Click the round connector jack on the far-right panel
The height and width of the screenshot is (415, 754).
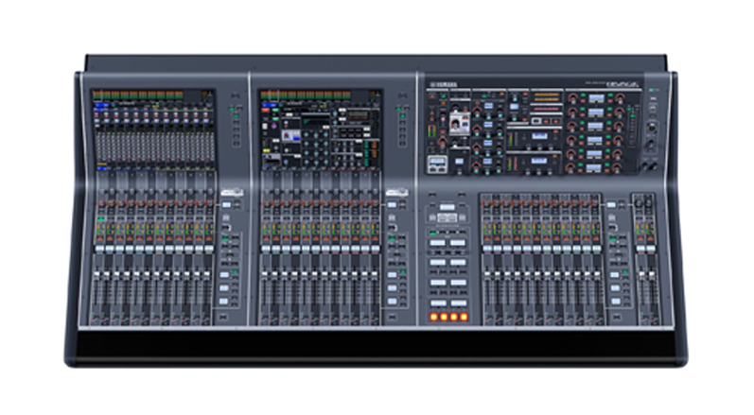pos(653,129)
